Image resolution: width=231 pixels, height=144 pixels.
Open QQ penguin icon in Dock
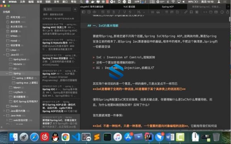(x=55, y=137)
